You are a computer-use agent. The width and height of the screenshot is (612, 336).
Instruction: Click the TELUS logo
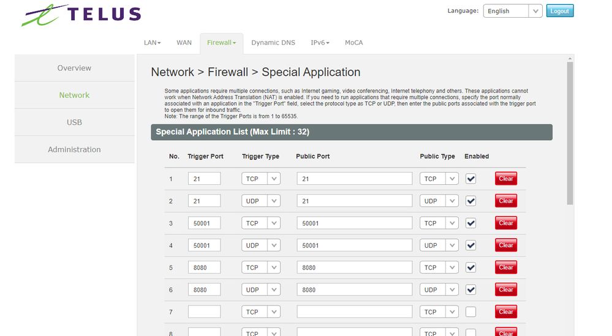(81, 15)
